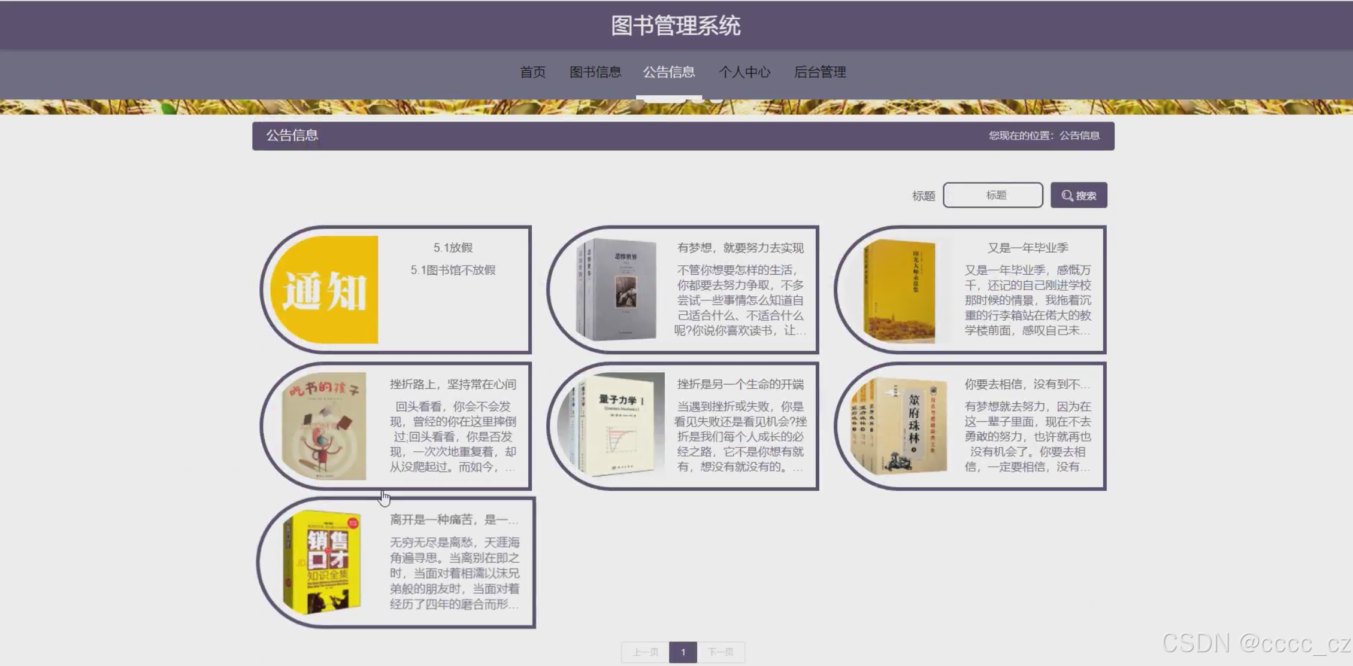1353x666 pixels.
Task: Open 个人中心 from the navigation
Action: pos(744,72)
